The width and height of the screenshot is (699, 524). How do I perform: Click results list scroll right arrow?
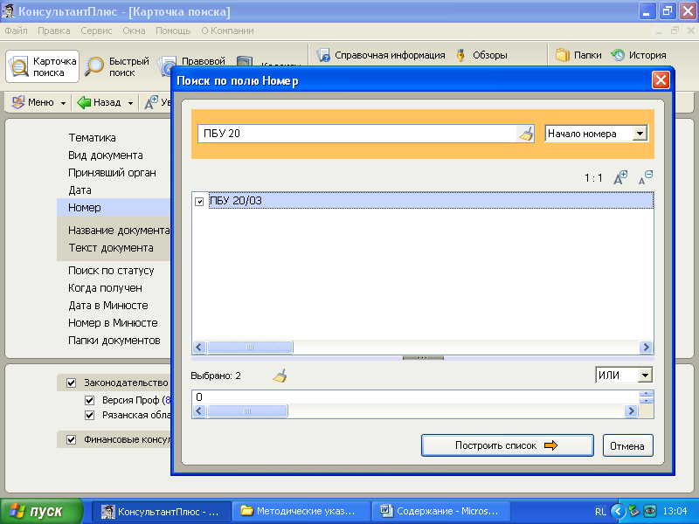[x=646, y=347]
